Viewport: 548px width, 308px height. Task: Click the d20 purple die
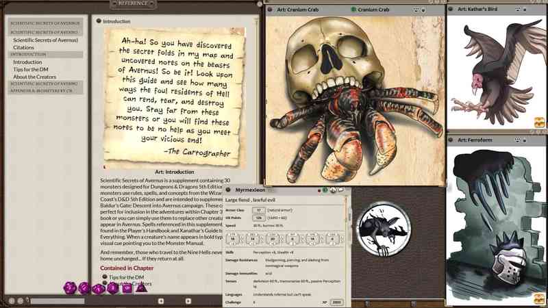click(70, 287)
